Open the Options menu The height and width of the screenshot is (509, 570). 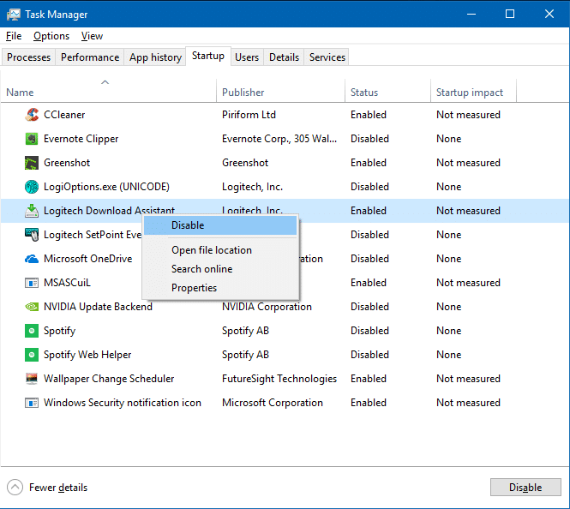(51, 36)
